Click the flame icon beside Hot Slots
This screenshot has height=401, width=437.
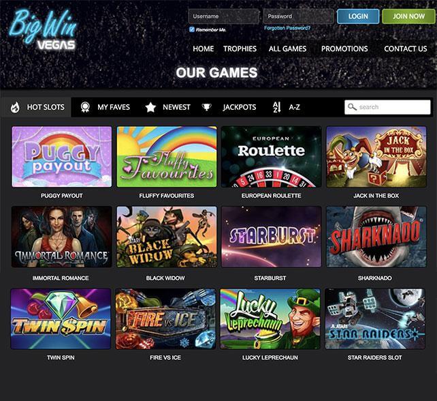(x=15, y=107)
